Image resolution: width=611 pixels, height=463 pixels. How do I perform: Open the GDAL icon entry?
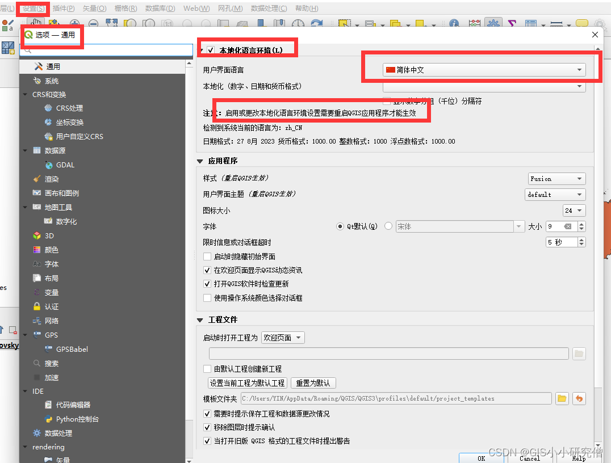tap(49, 165)
